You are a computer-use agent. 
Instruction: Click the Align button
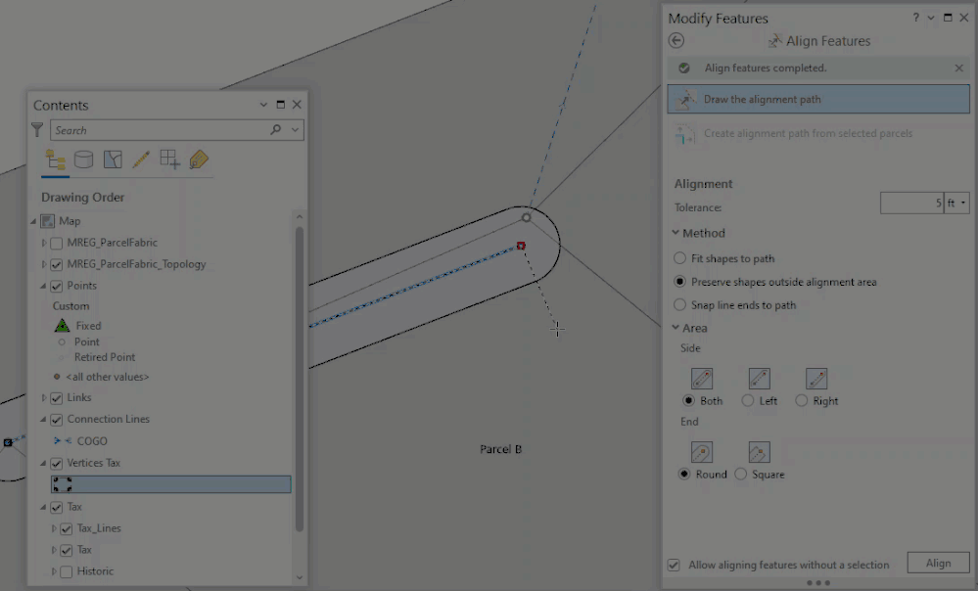[938, 563]
